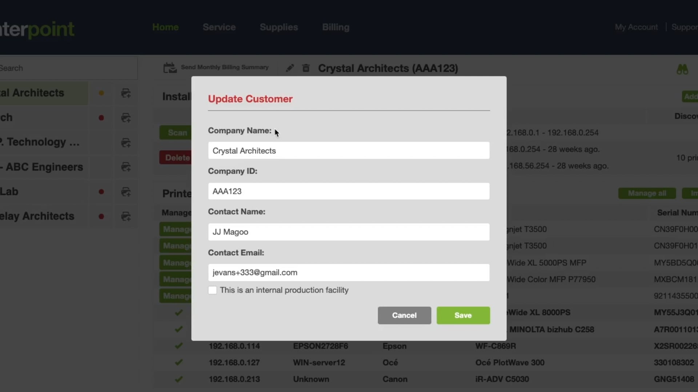Click add-printer icon beside Crystal Architects row
698x392 pixels.
pos(126,93)
